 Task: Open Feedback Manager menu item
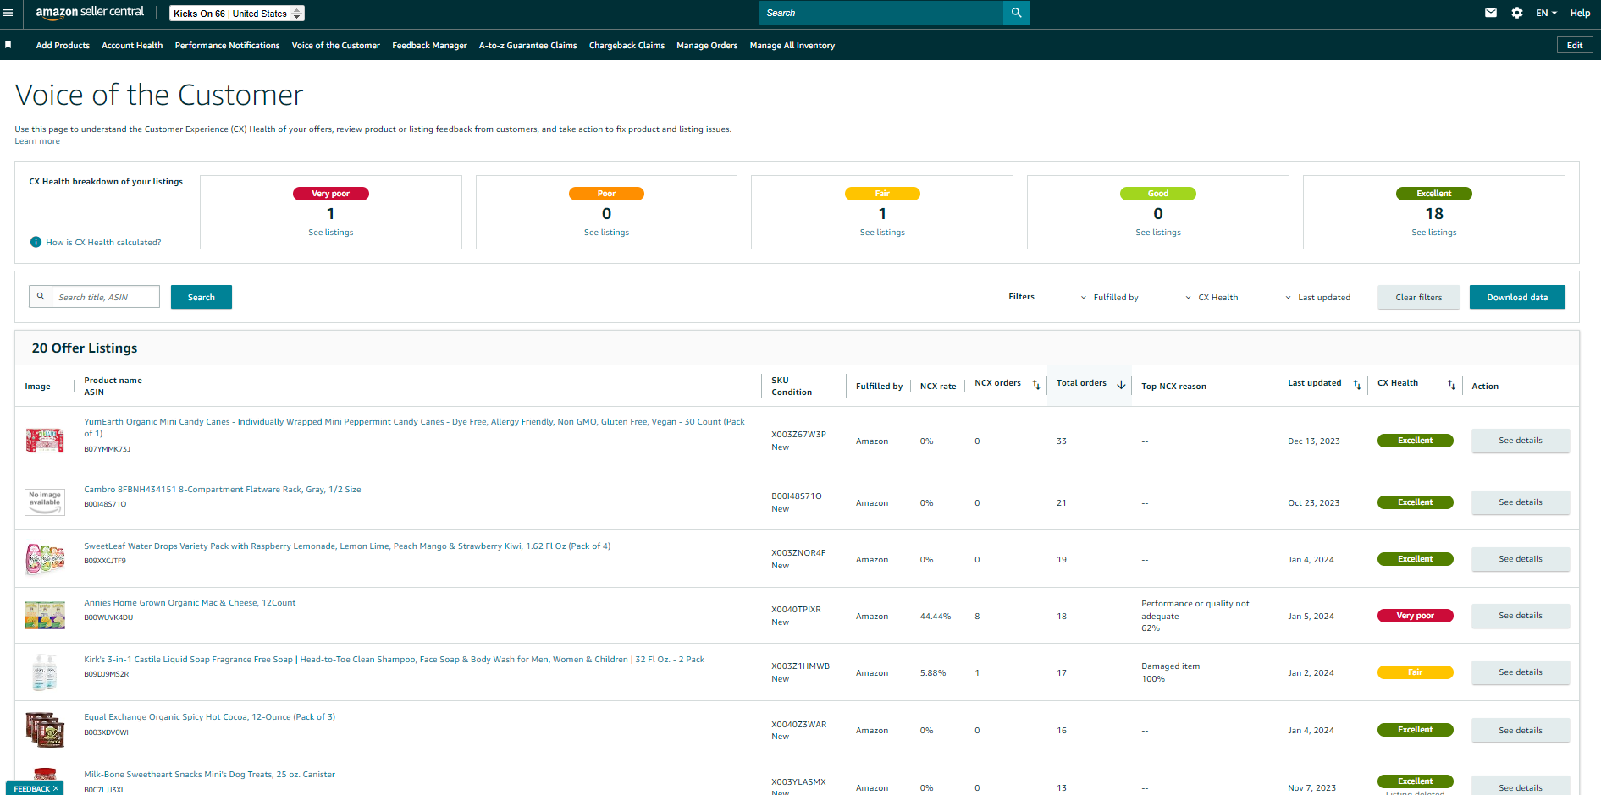click(429, 46)
